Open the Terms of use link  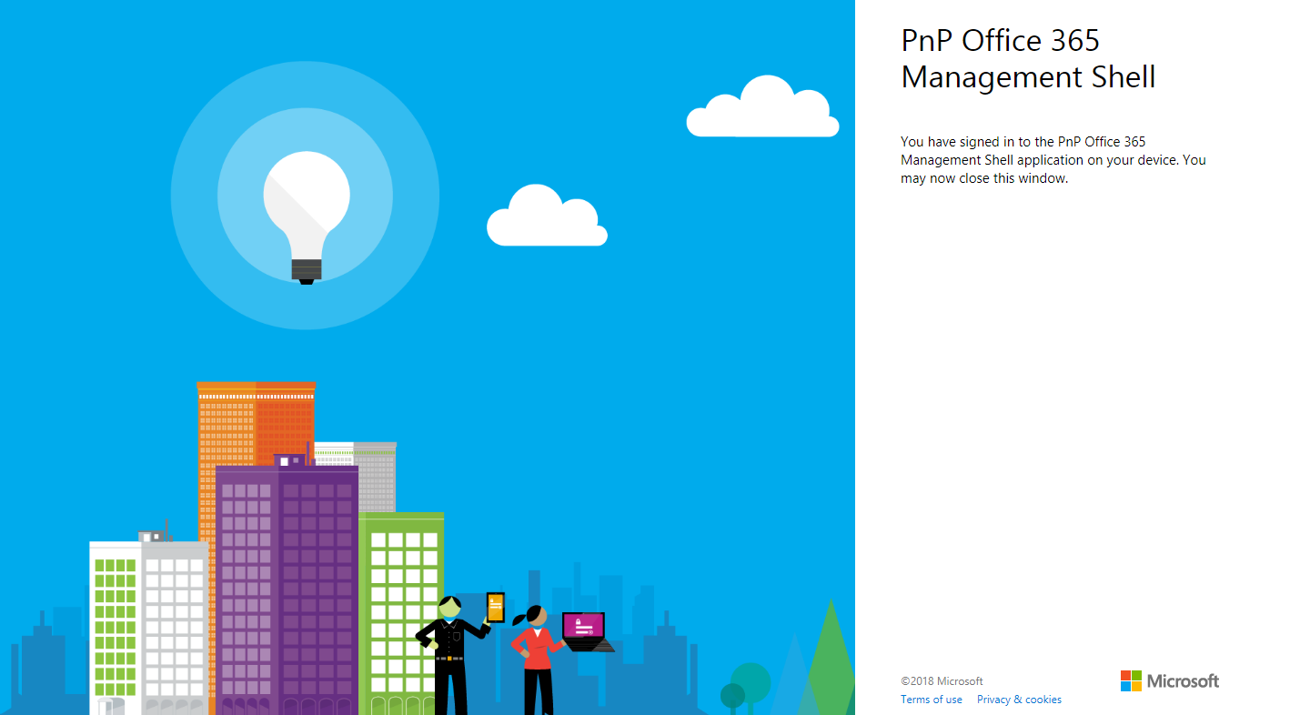pyautogui.click(x=931, y=700)
